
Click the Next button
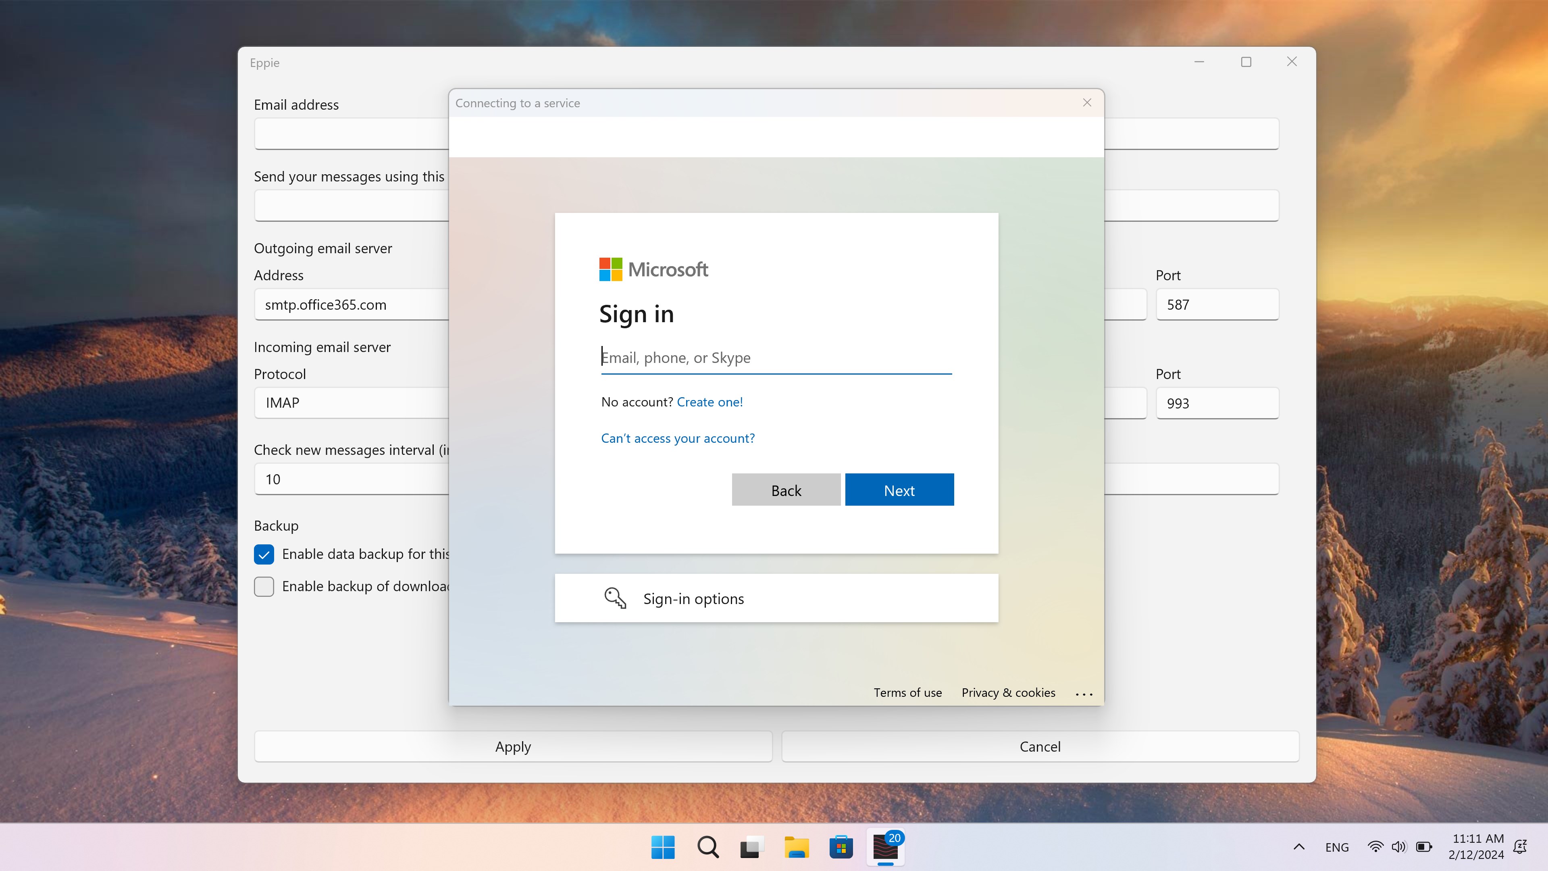(x=899, y=490)
